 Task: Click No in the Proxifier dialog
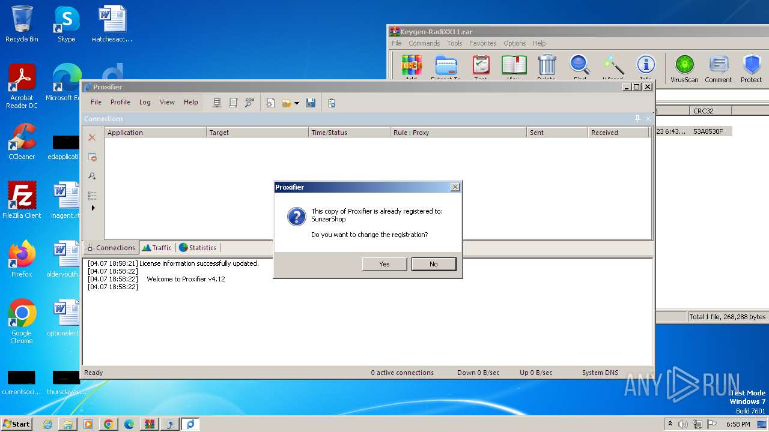[434, 264]
